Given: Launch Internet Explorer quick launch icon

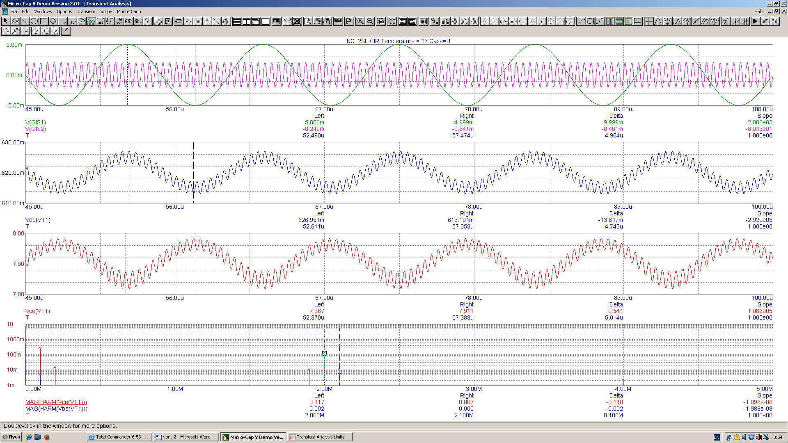Looking at the screenshot, I should coord(29,437).
